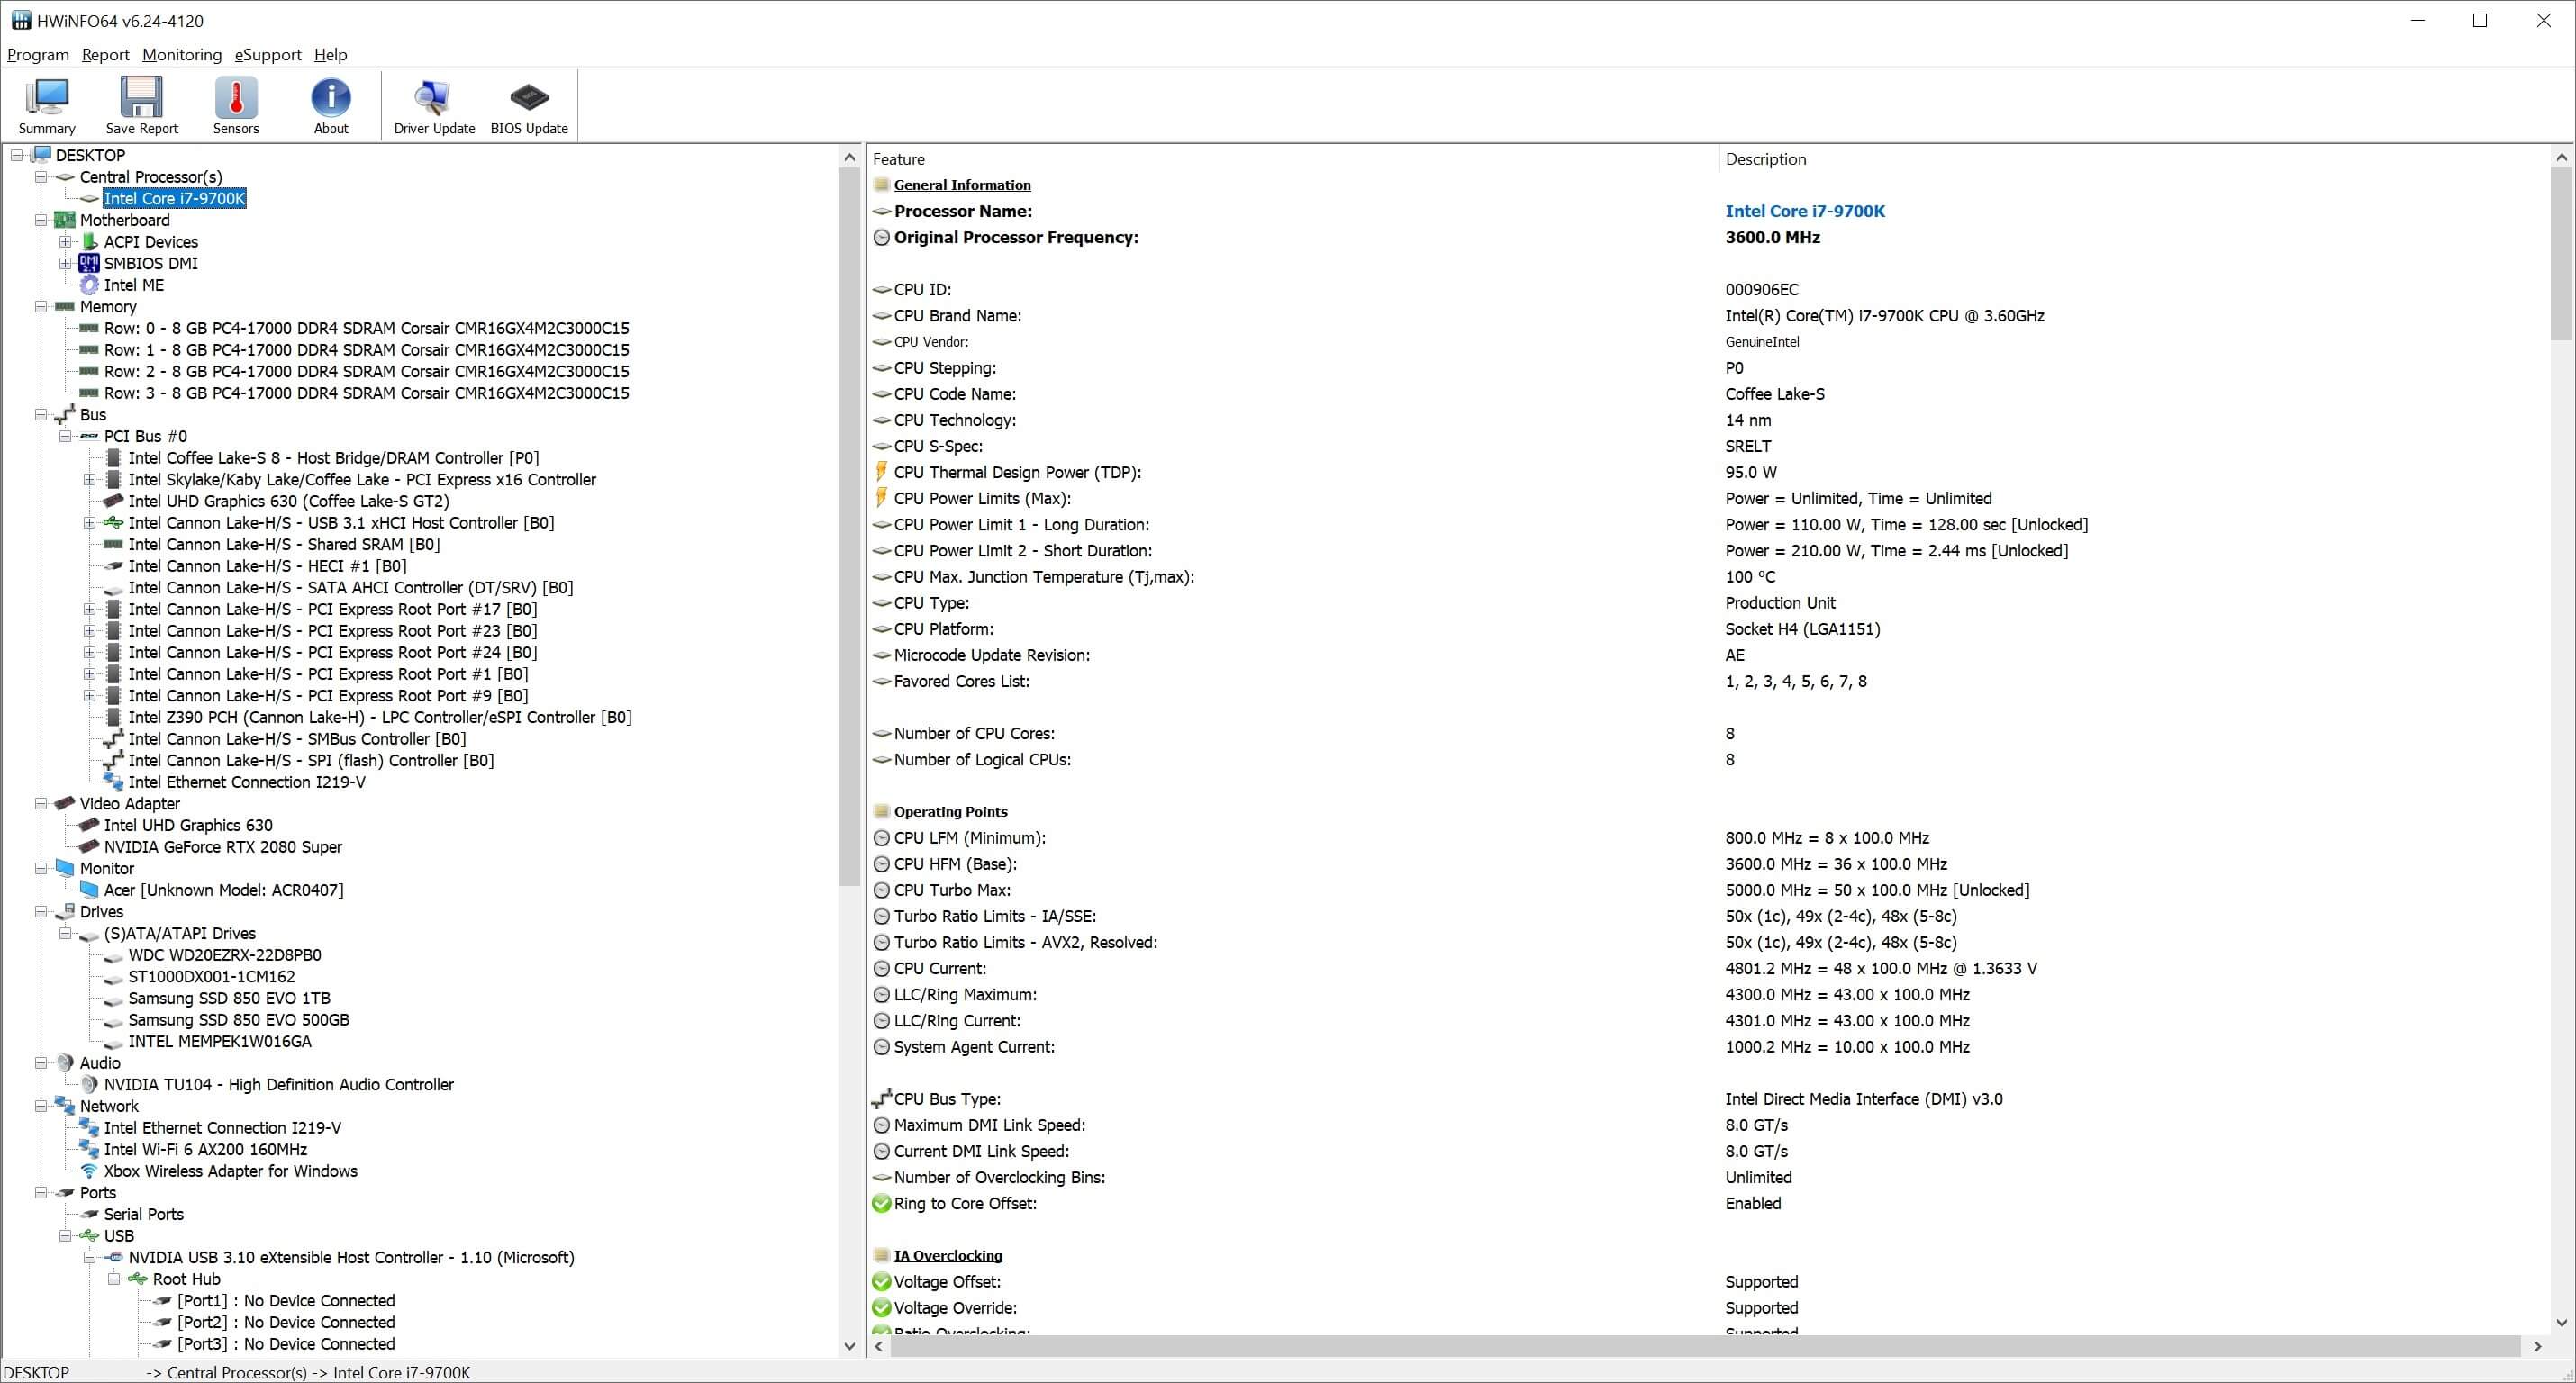This screenshot has height=1383, width=2576.
Task: Collapse the Drives tree node
Action: point(41,912)
